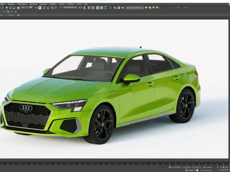The height and width of the screenshot is (172, 230).
Task: Open the Material Editor icon
Action: click(110, 8)
